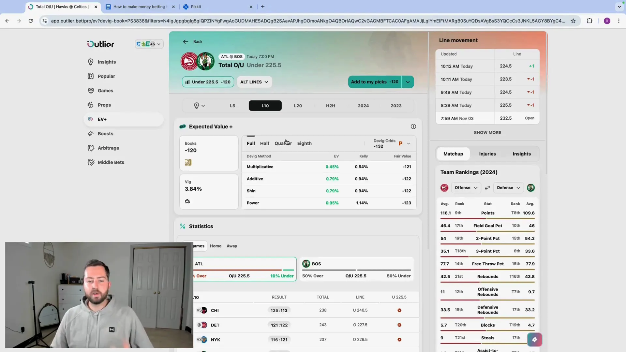Open the right panel Insights tab
626x352 pixels.
tap(522, 154)
